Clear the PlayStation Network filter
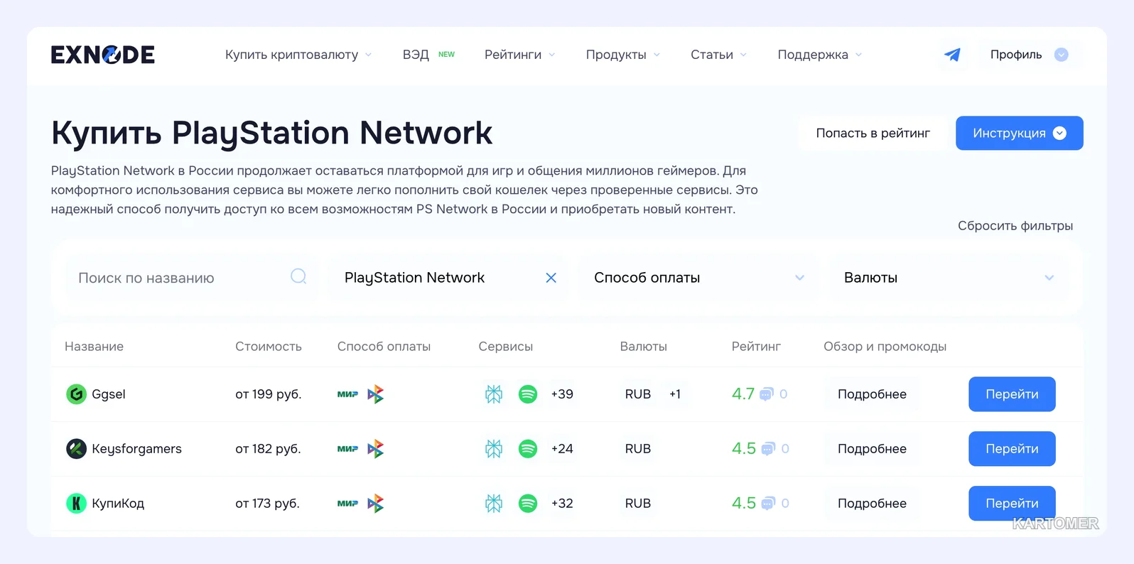The width and height of the screenshot is (1134, 564). pos(551,278)
